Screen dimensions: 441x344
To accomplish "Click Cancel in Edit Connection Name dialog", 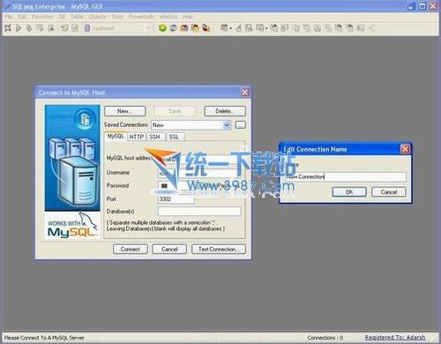I will point(389,192).
